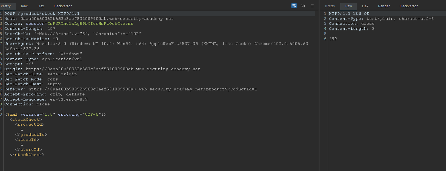Image resolution: width=446 pixels, height=171 pixels.
Task: Show the response Hex tab
Action: pyautogui.click(x=365, y=6)
